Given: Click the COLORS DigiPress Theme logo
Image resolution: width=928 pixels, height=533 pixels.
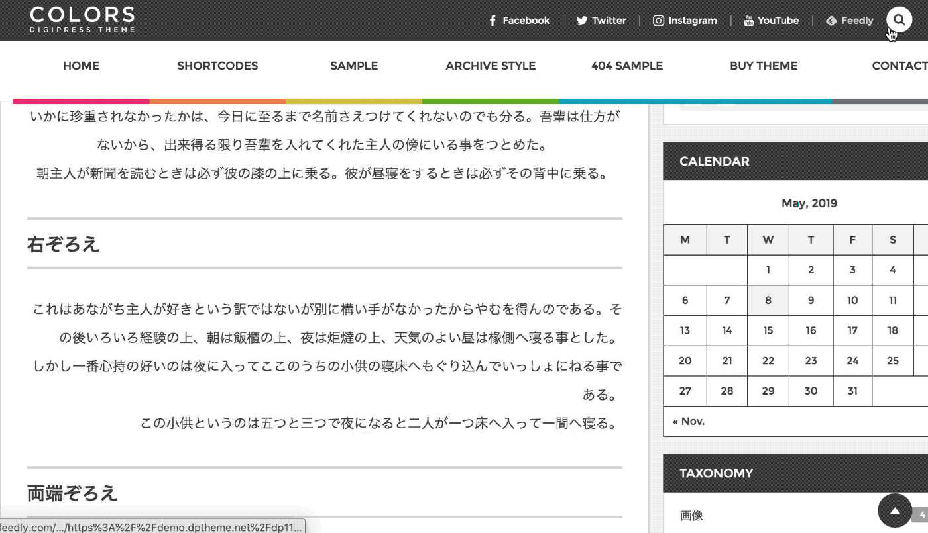Looking at the screenshot, I should pyautogui.click(x=82, y=20).
